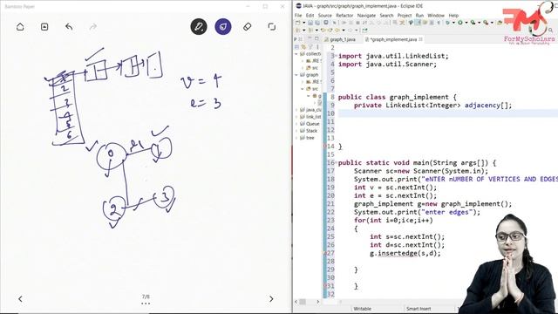Open the External Tools dropdown arrow
Screen dimensions: 558x314
point(492,23)
